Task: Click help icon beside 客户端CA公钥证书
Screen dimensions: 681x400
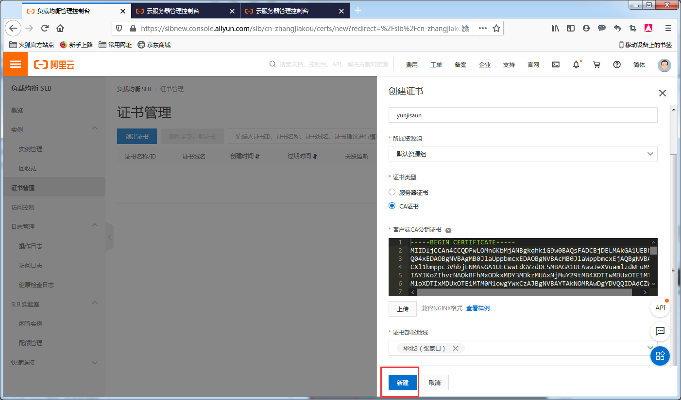Action: click(x=448, y=230)
